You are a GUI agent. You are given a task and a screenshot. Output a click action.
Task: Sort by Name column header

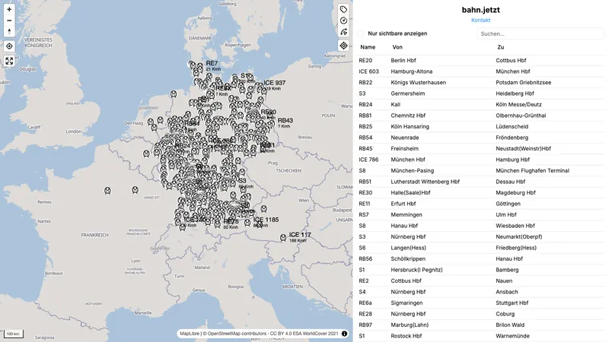click(x=368, y=47)
